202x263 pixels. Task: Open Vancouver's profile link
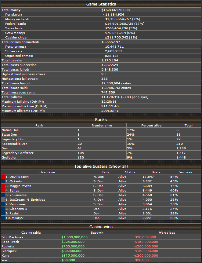[x=18, y=204]
